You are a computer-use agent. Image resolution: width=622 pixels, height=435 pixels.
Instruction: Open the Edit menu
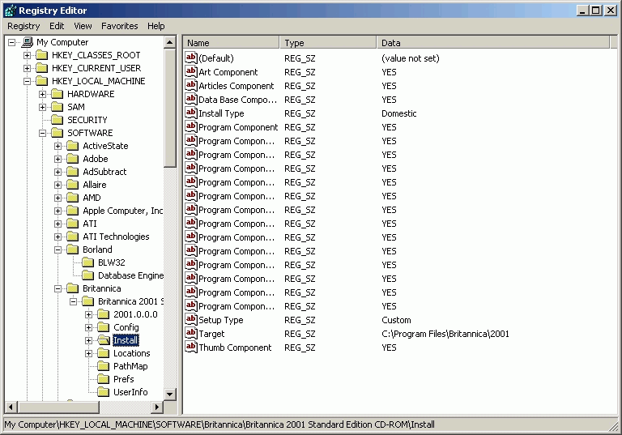57,26
